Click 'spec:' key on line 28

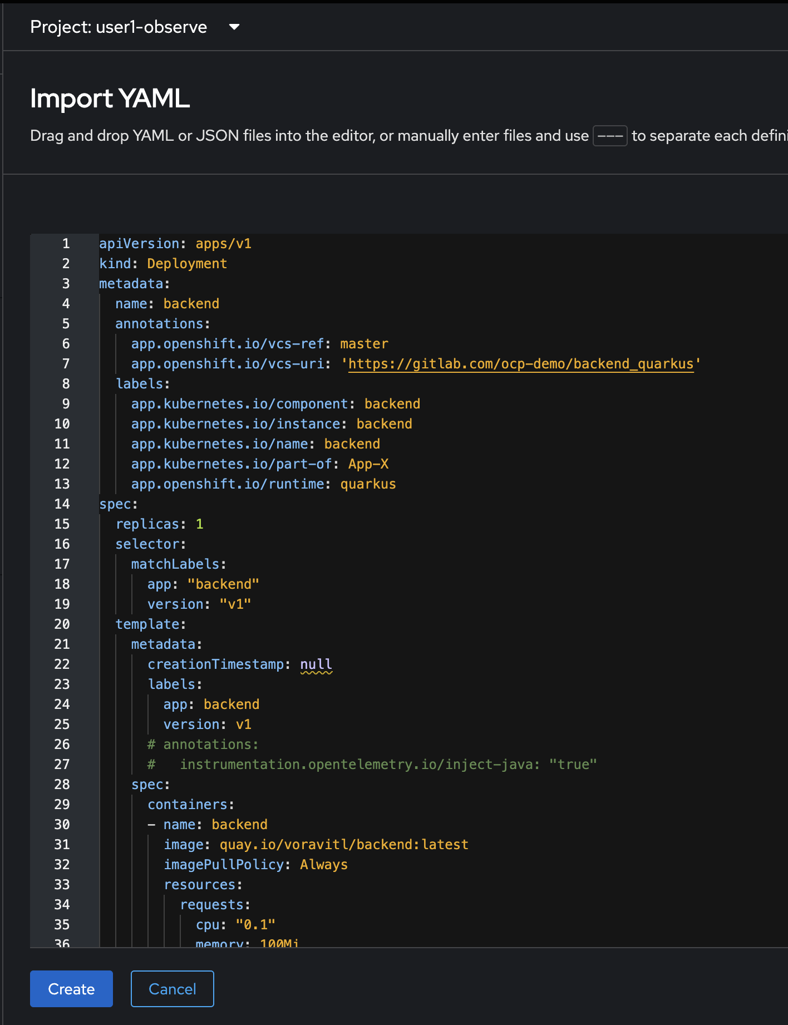tap(150, 785)
